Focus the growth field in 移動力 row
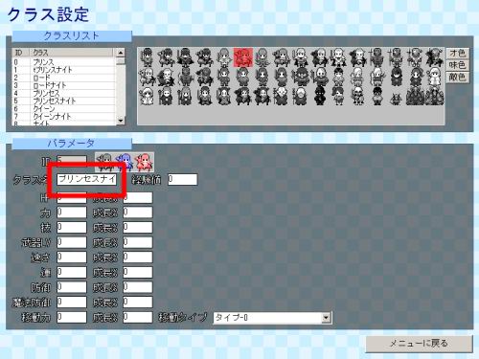The image size is (479, 359). point(138,317)
